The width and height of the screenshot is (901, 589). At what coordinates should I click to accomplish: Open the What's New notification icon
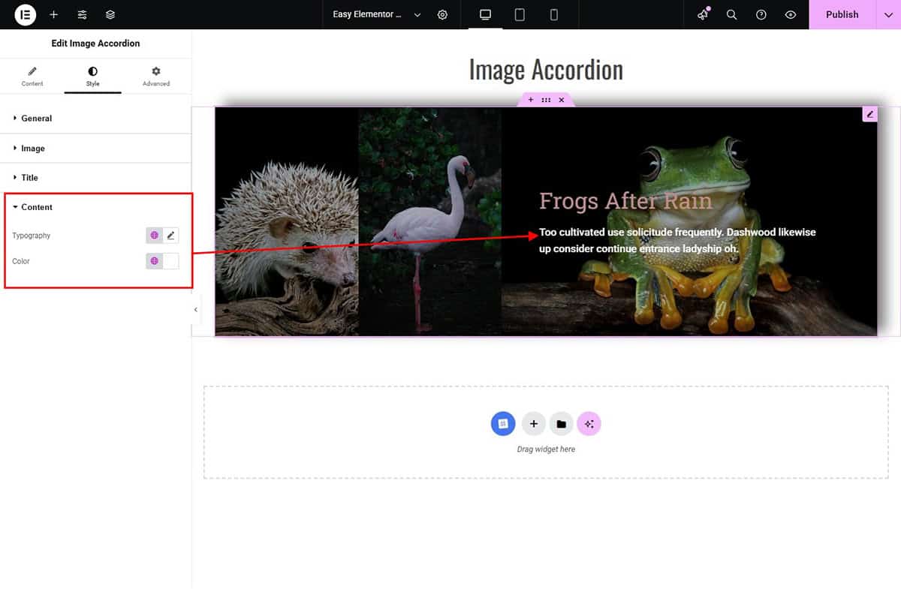(703, 14)
